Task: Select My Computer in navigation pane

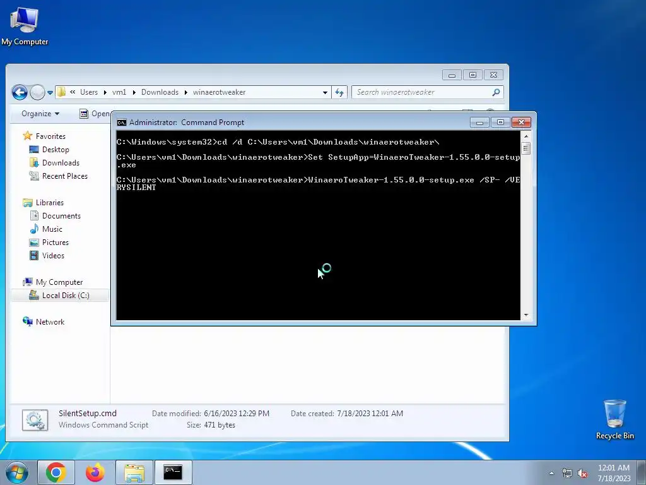Action: pyautogui.click(x=59, y=282)
